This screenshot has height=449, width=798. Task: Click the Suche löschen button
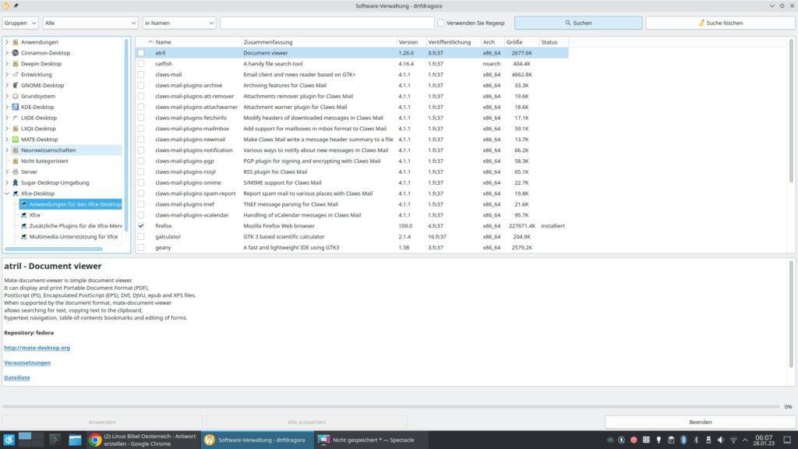(720, 23)
